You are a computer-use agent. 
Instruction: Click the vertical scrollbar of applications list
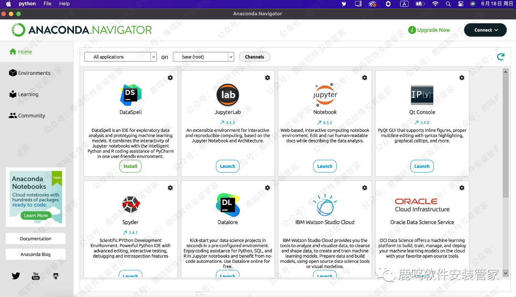click(x=505, y=133)
